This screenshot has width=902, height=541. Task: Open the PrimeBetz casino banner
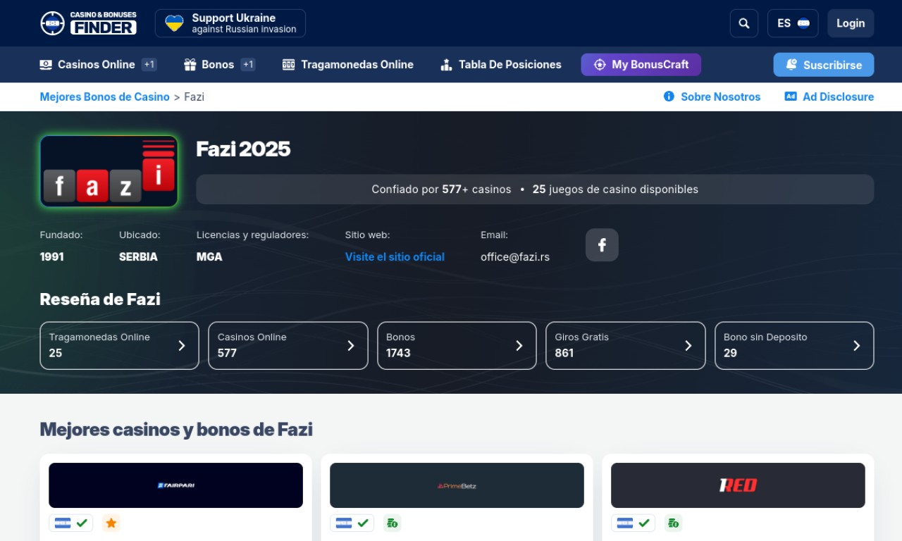coord(457,485)
